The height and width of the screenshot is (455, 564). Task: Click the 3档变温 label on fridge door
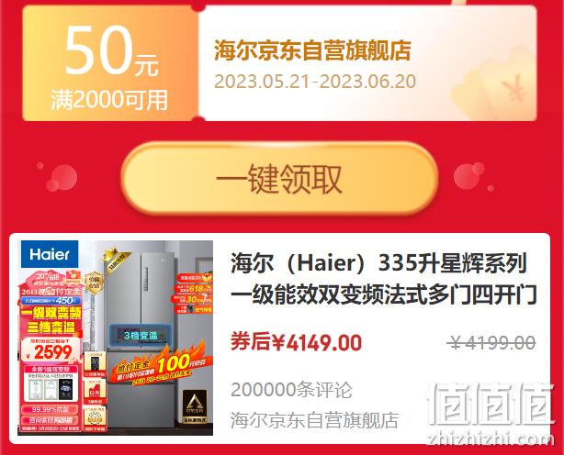[141, 336]
